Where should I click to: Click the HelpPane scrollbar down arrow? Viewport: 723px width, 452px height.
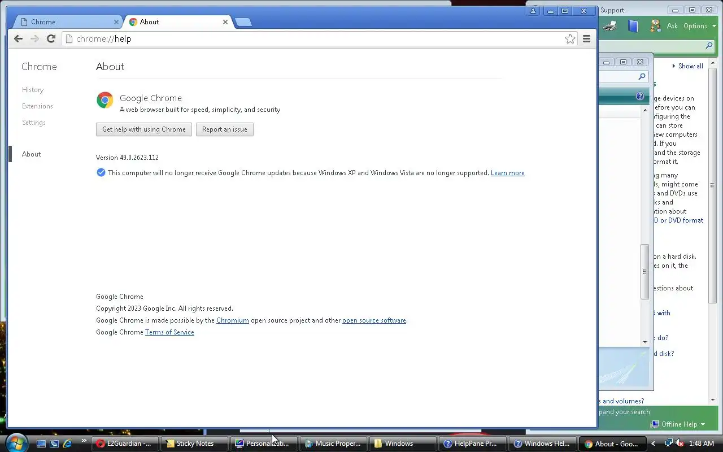click(645, 342)
